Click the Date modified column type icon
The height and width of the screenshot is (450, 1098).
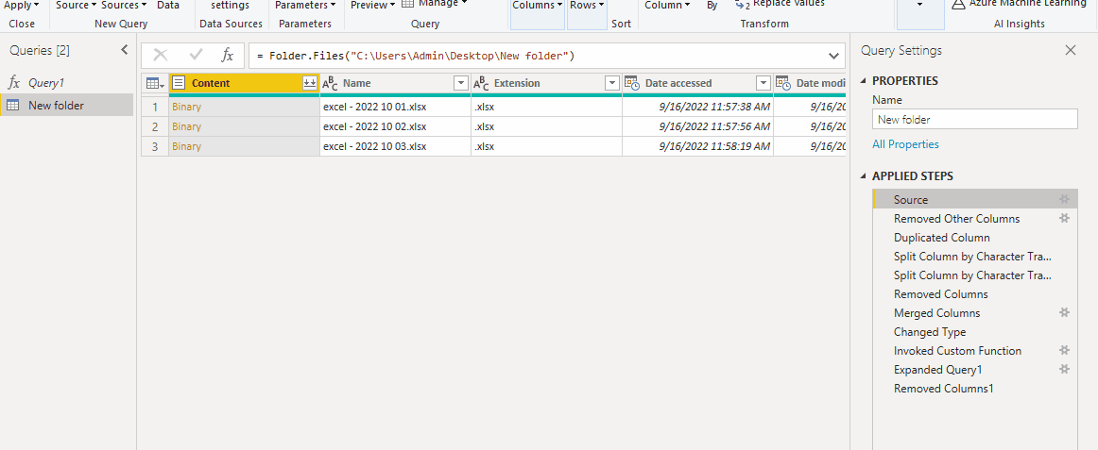click(x=783, y=84)
